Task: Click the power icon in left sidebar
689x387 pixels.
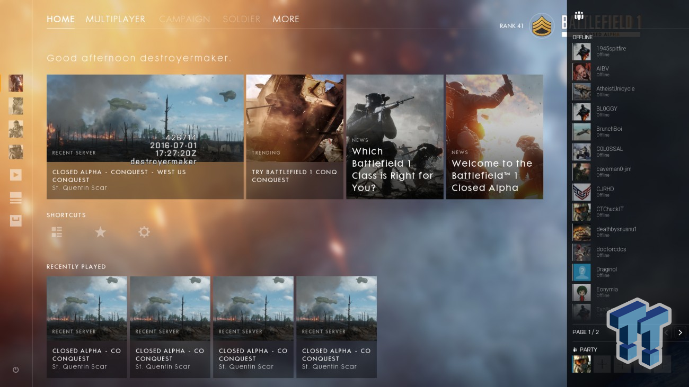Action: (x=16, y=370)
